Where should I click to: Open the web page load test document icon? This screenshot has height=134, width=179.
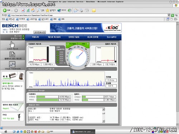pos(12,54)
